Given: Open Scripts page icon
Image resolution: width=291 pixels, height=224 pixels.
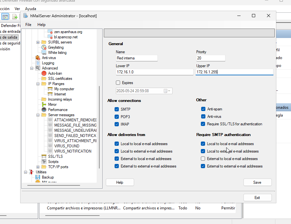Looking at the screenshot, I should click(x=44, y=161).
